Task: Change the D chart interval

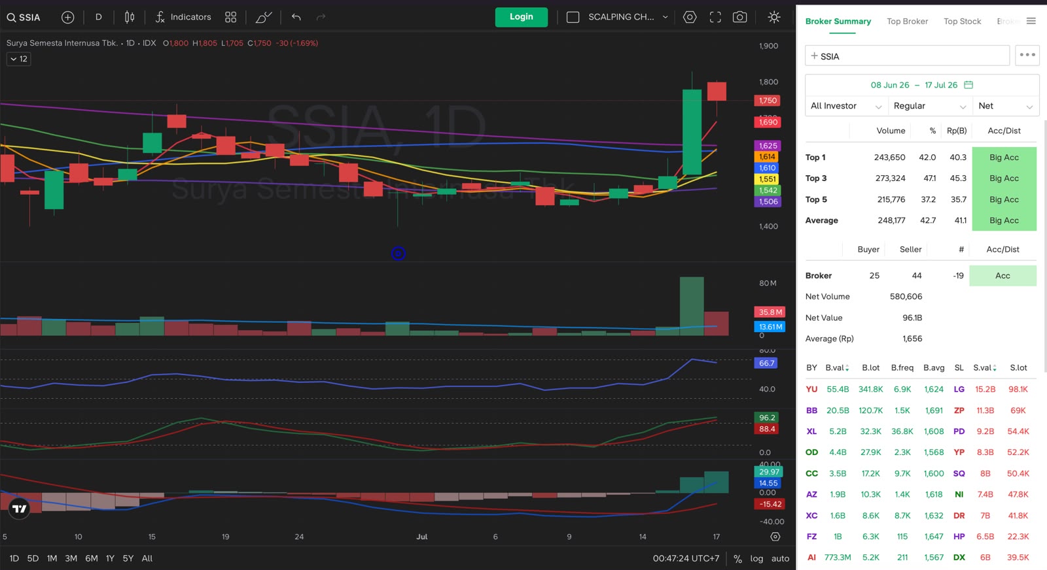Action: 99,17
